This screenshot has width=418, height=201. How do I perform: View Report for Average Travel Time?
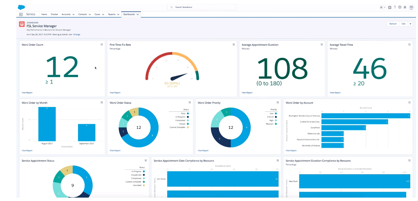click(335, 93)
